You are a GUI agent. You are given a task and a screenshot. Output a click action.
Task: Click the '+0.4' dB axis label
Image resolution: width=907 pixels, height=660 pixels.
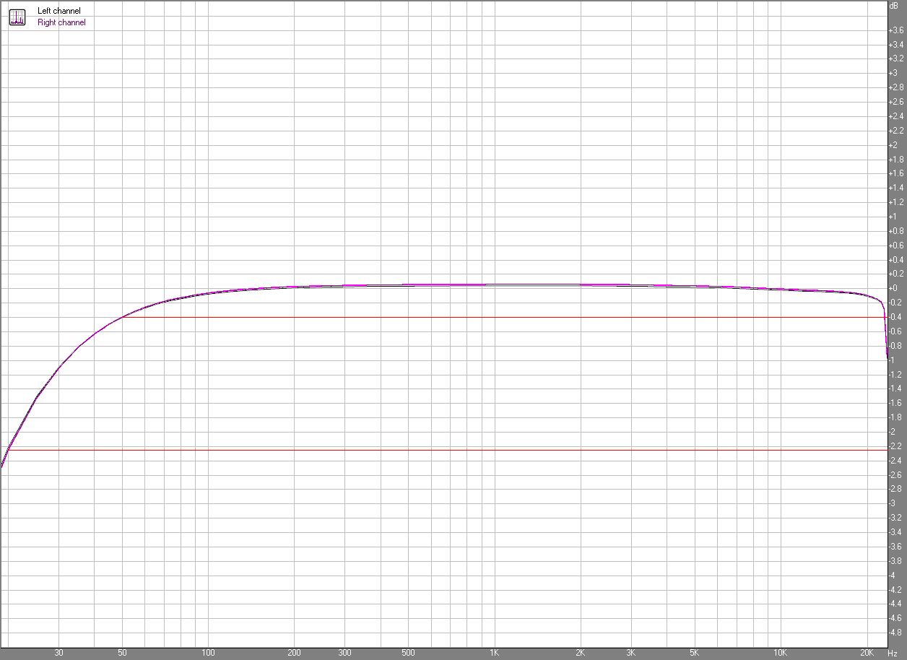[x=895, y=259]
